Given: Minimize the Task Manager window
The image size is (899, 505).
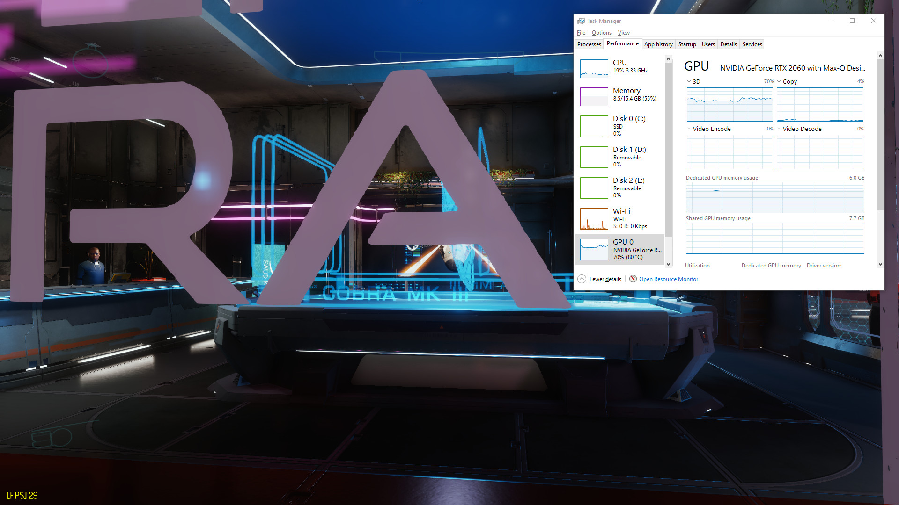Looking at the screenshot, I should click(831, 21).
